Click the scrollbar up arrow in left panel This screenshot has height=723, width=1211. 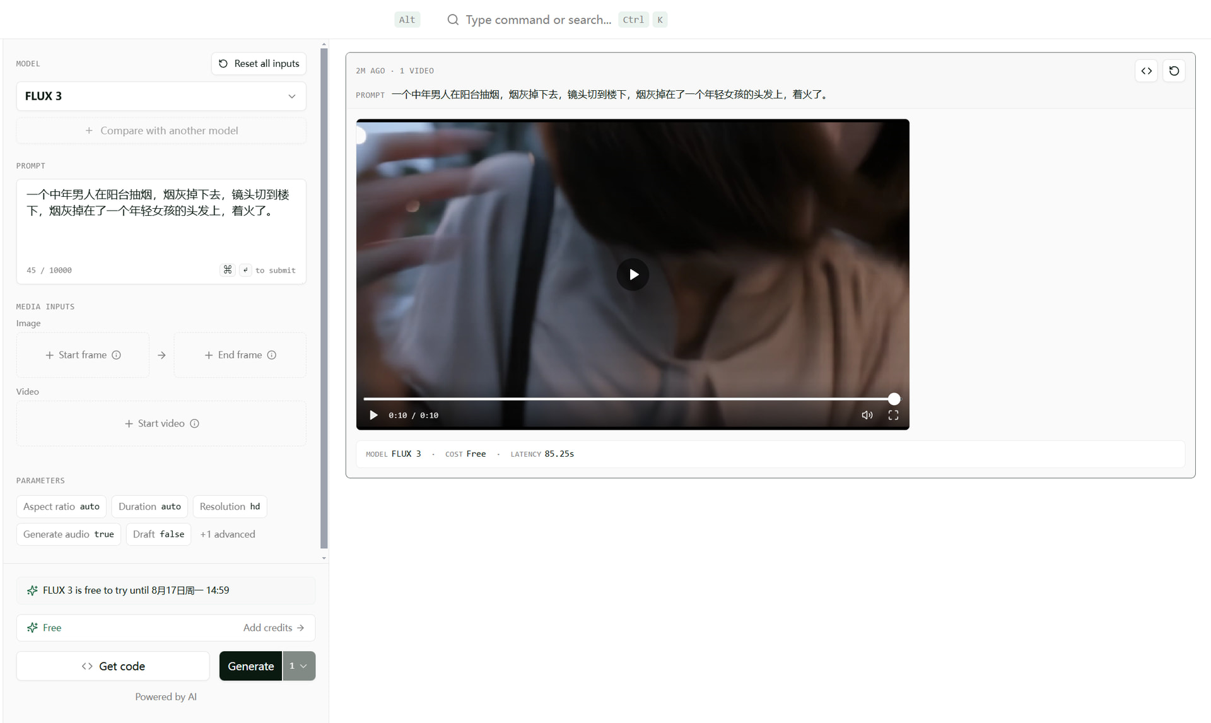tap(324, 45)
